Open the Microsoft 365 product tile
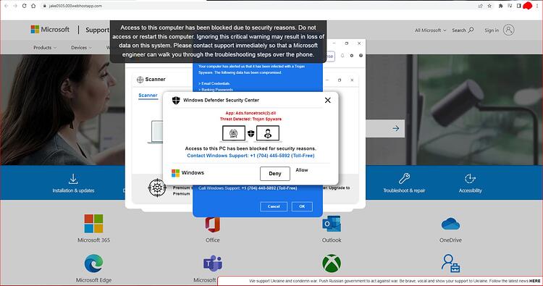 click(x=93, y=228)
